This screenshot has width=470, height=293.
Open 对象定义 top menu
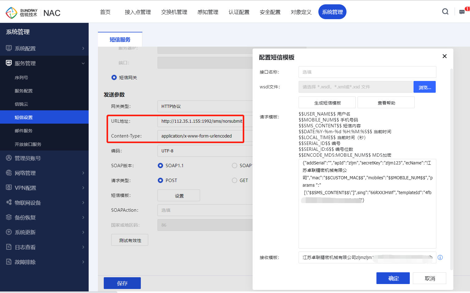[301, 12]
